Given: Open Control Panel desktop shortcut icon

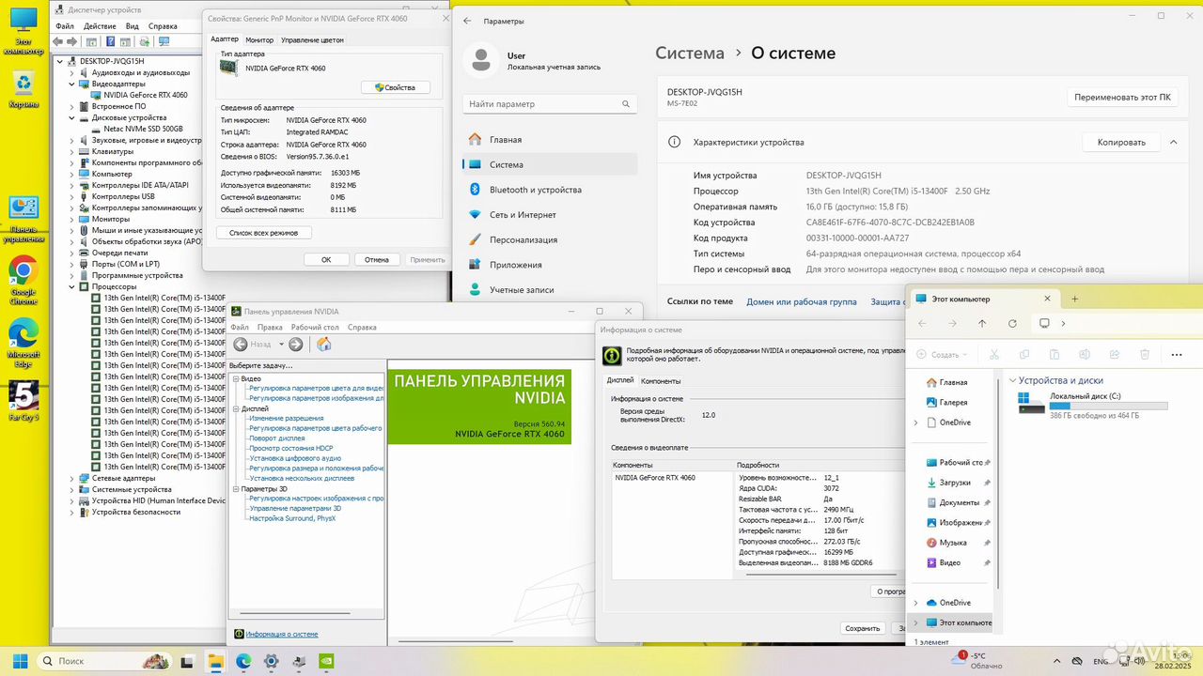Looking at the screenshot, I should 23,220.
